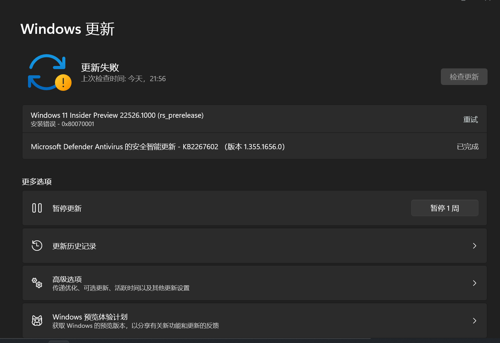
Task: Click the Insider Program cat icon
Action: pos(37,321)
